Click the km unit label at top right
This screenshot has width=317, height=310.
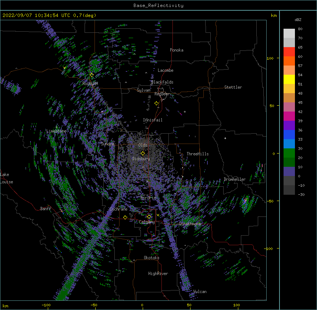click(274, 15)
